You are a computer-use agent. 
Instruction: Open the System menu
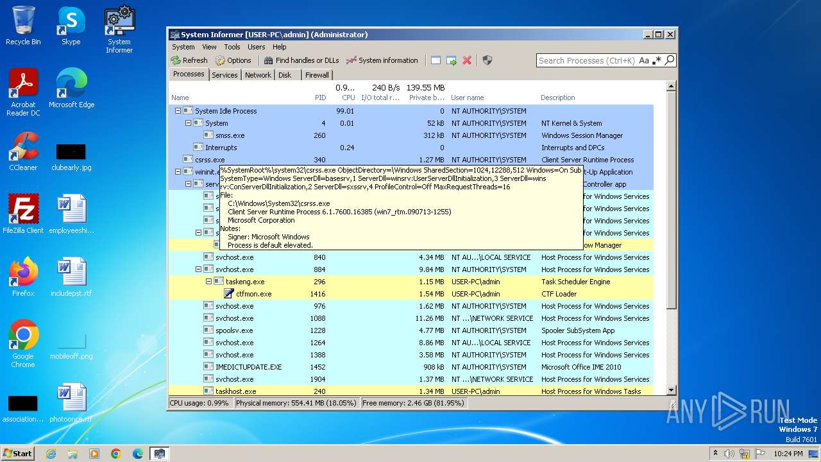tap(183, 47)
